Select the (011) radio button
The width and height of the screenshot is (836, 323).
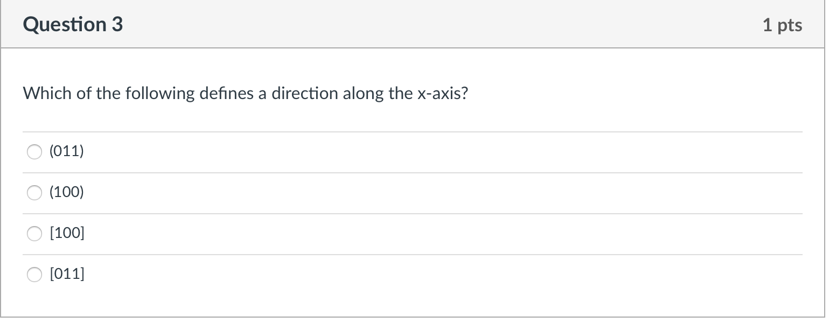(34, 152)
